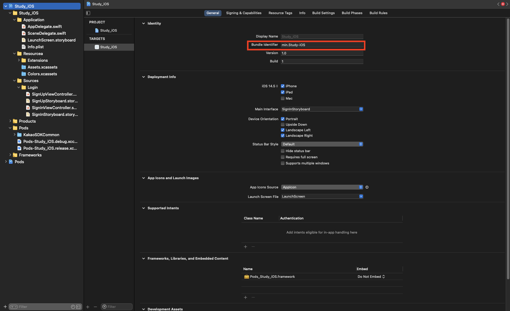Click the Build number field
Screen dimensions: 510x311
[322, 61]
